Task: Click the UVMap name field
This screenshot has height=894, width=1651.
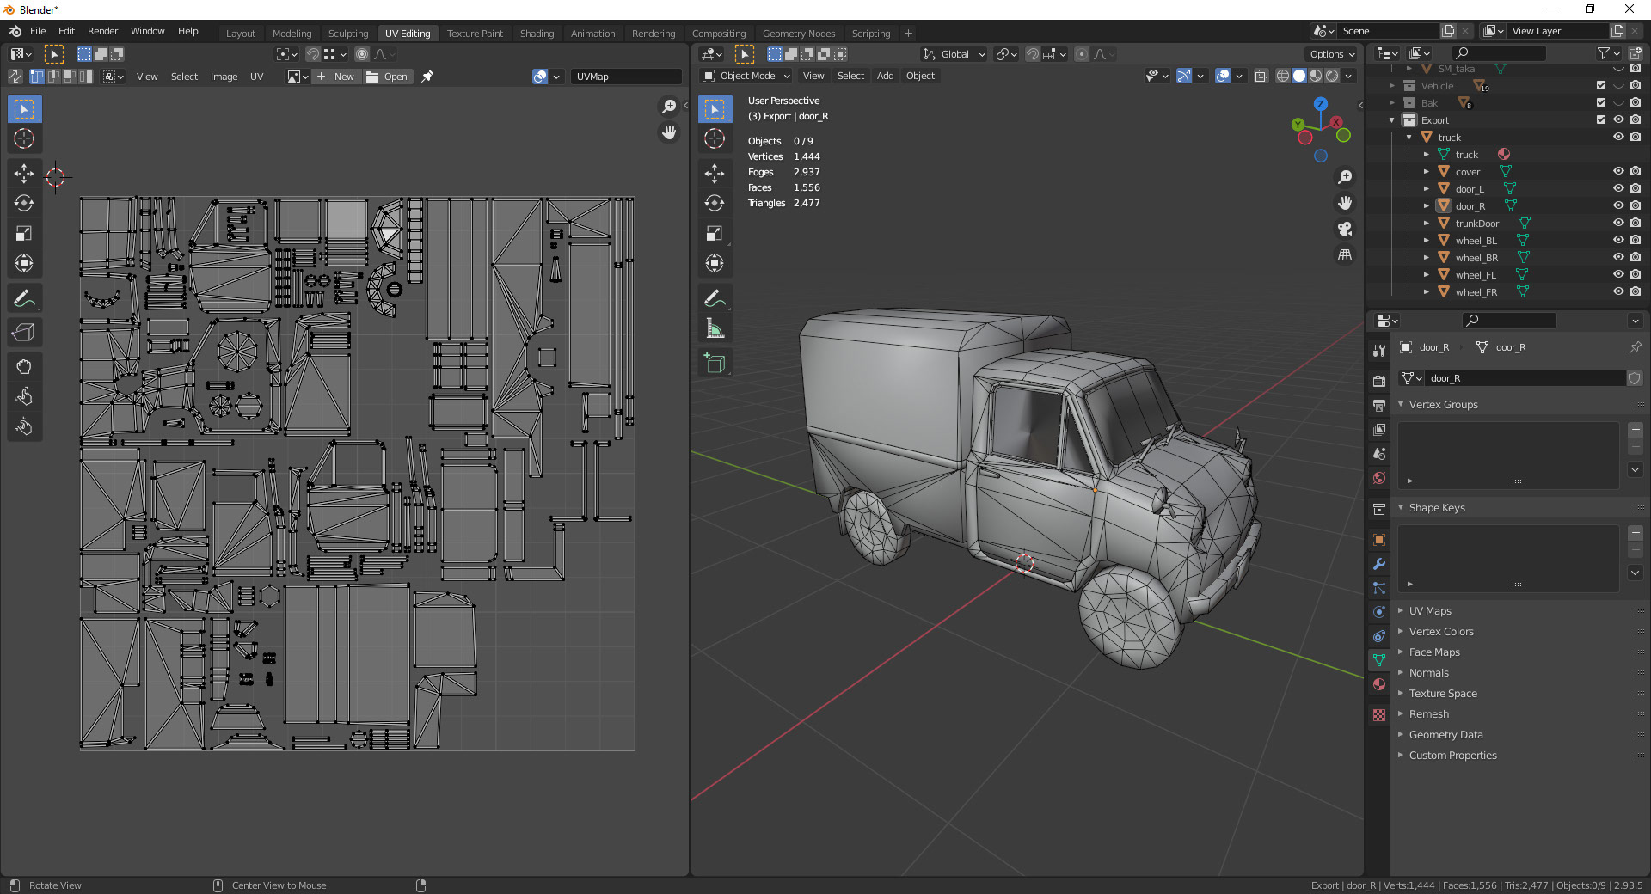Action: pos(626,77)
